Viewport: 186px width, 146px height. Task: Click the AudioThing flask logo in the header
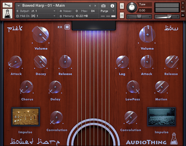[x=7, y=14]
